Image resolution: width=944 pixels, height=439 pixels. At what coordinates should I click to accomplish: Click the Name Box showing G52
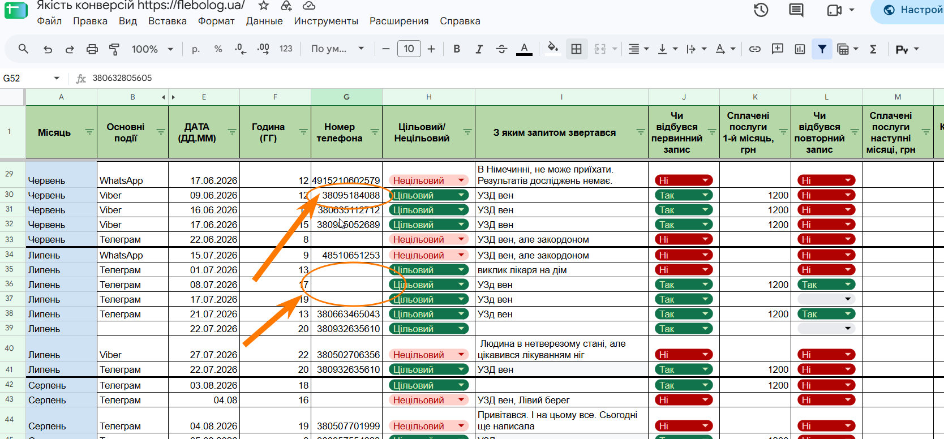point(32,78)
